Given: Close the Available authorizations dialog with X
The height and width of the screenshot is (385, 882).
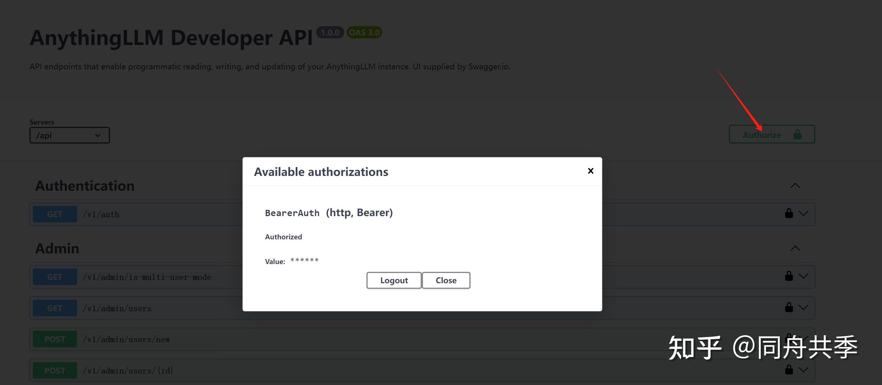Looking at the screenshot, I should (591, 171).
